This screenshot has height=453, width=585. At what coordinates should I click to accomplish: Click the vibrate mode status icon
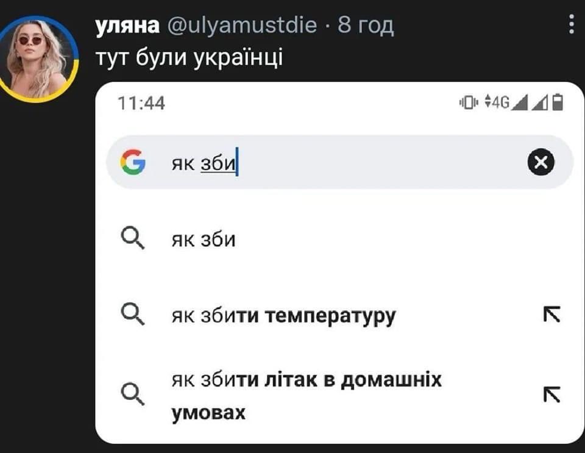[x=469, y=102]
